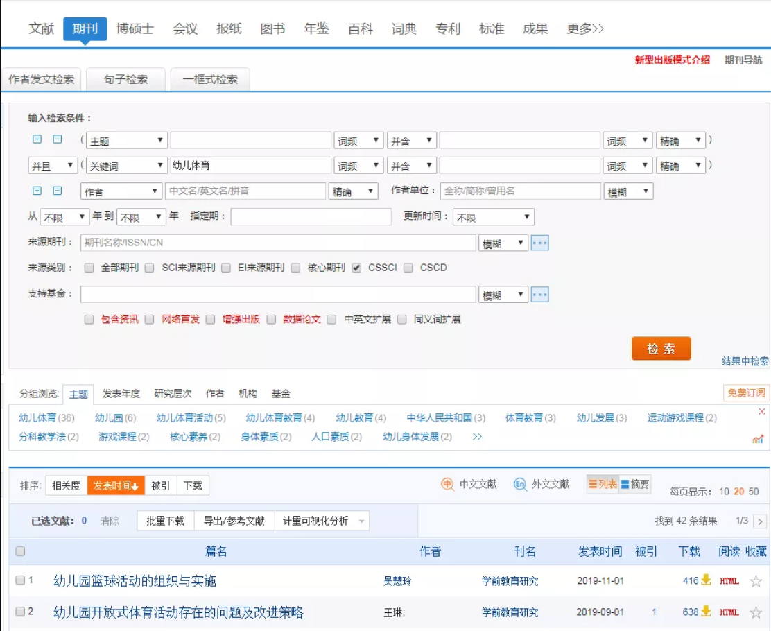Viewport: 771px width, 631px height.
Task: Enable 包含资讯 option
Action: click(89, 320)
